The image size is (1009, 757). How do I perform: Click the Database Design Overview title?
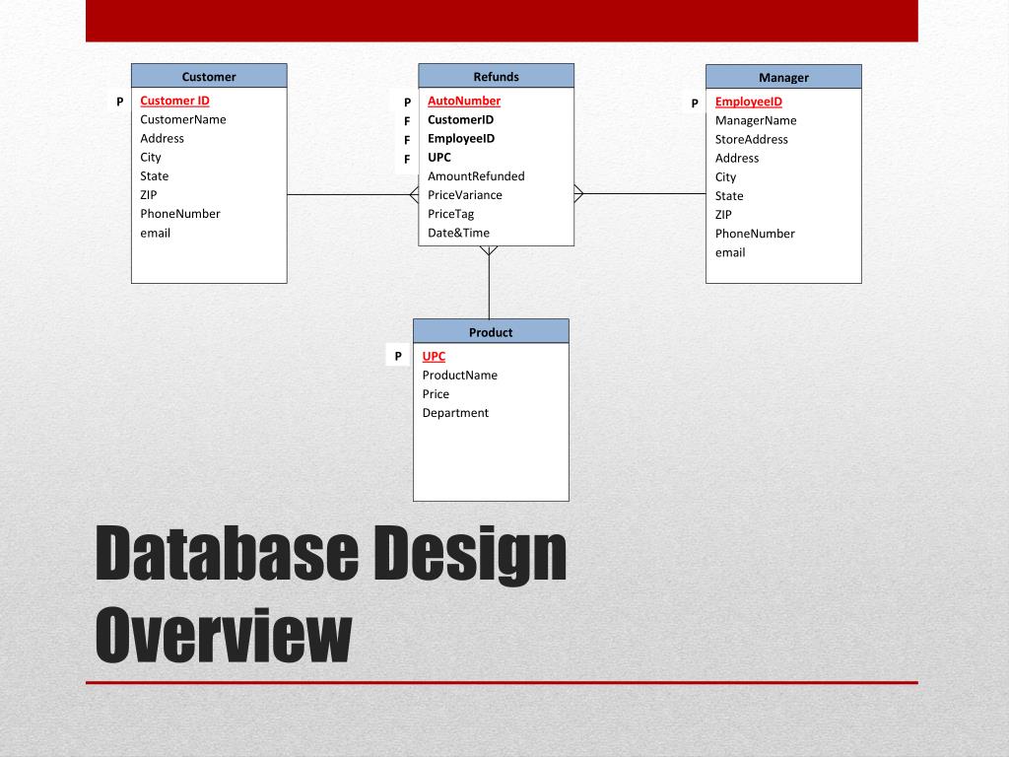331,594
